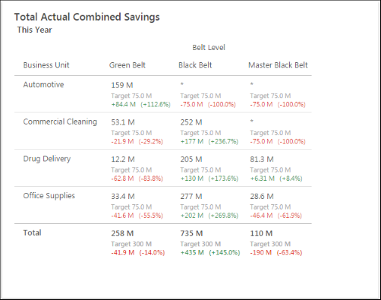Select the -190 M total variance figure

(x=261, y=252)
